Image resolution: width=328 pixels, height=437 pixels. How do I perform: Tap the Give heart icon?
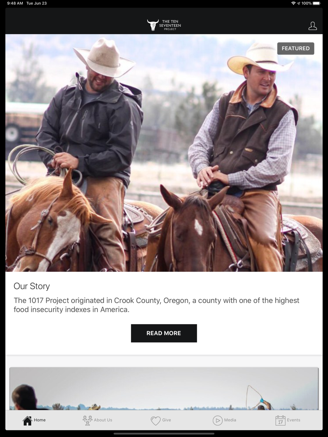[x=155, y=421]
